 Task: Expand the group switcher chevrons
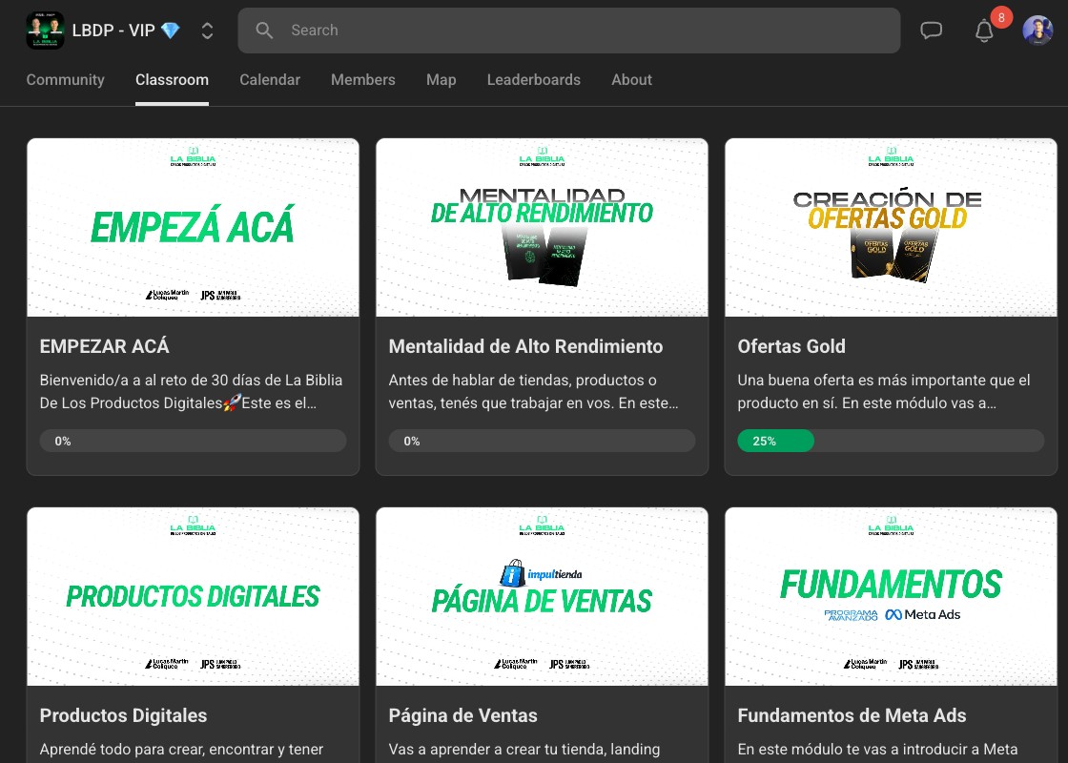207,31
